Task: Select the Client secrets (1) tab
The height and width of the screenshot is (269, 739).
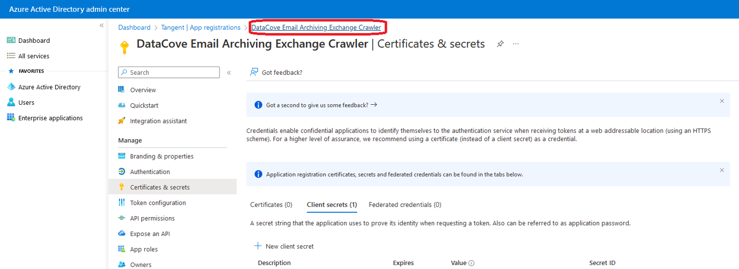Action: tap(332, 205)
